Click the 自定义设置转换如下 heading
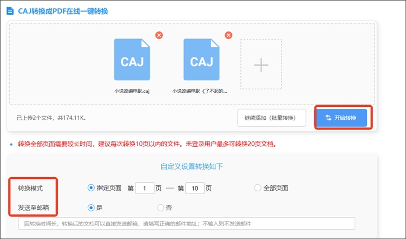The height and width of the screenshot is (239, 406). point(192,166)
